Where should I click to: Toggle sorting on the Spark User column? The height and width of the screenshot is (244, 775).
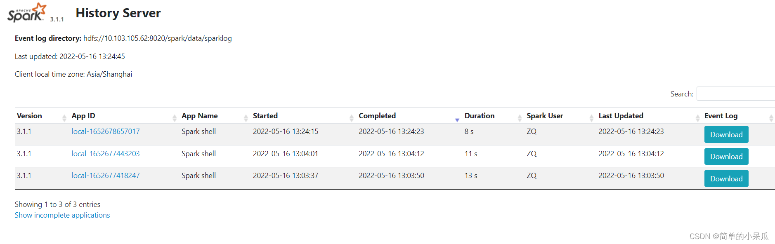point(545,116)
